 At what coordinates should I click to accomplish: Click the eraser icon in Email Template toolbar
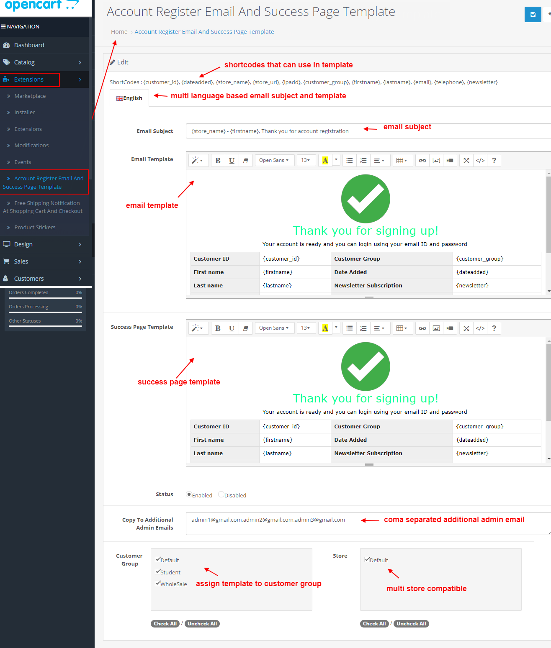(246, 161)
